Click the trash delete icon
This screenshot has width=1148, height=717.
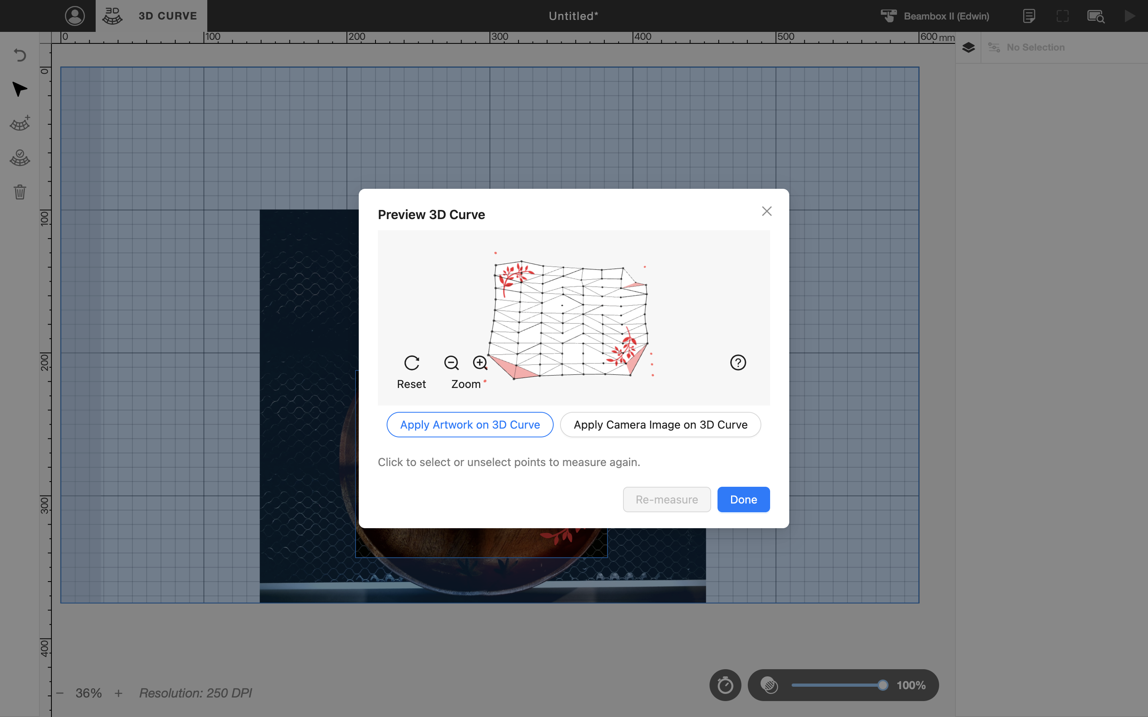[x=20, y=192]
